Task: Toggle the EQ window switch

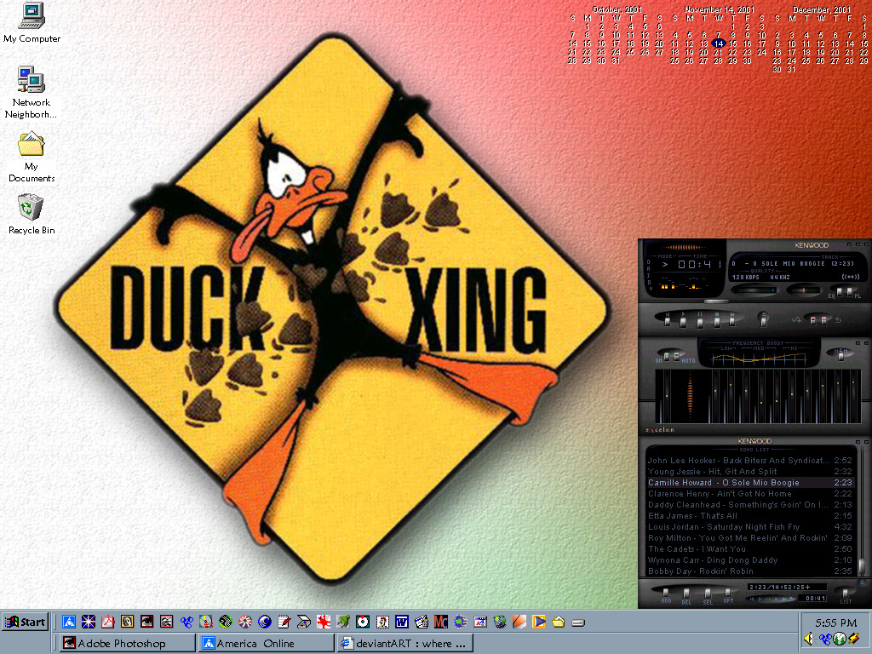Action: click(840, 291)
